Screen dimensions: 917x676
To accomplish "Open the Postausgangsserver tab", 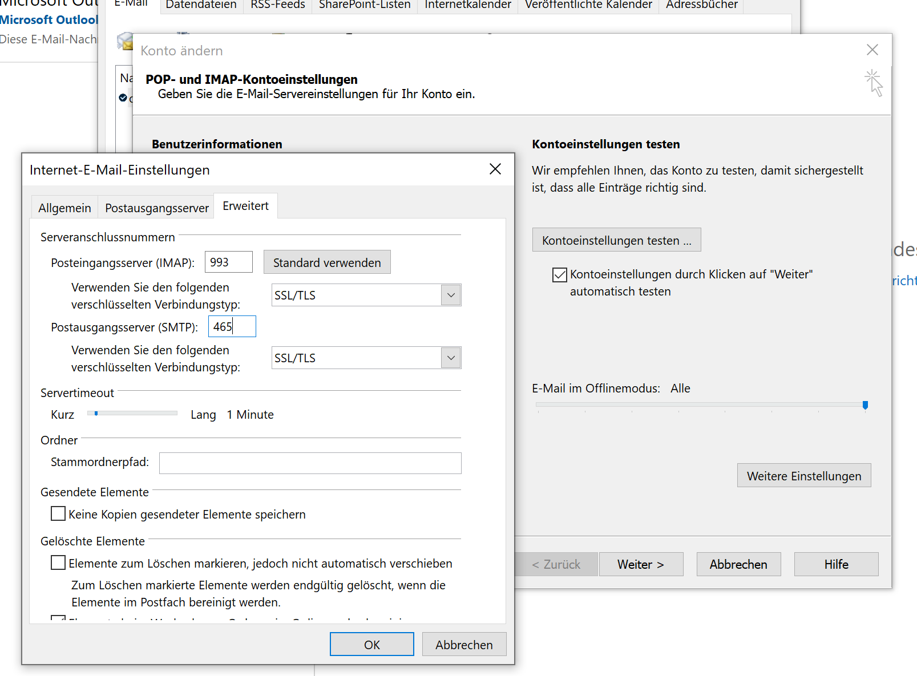I will click(x=156, y=208).
